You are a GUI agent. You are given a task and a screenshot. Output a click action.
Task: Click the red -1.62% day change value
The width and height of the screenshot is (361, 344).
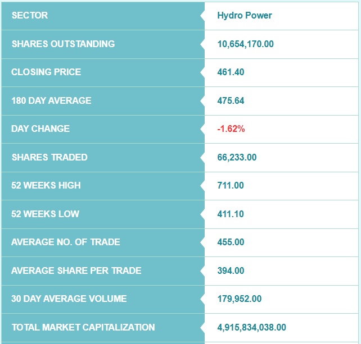(231, 129)
